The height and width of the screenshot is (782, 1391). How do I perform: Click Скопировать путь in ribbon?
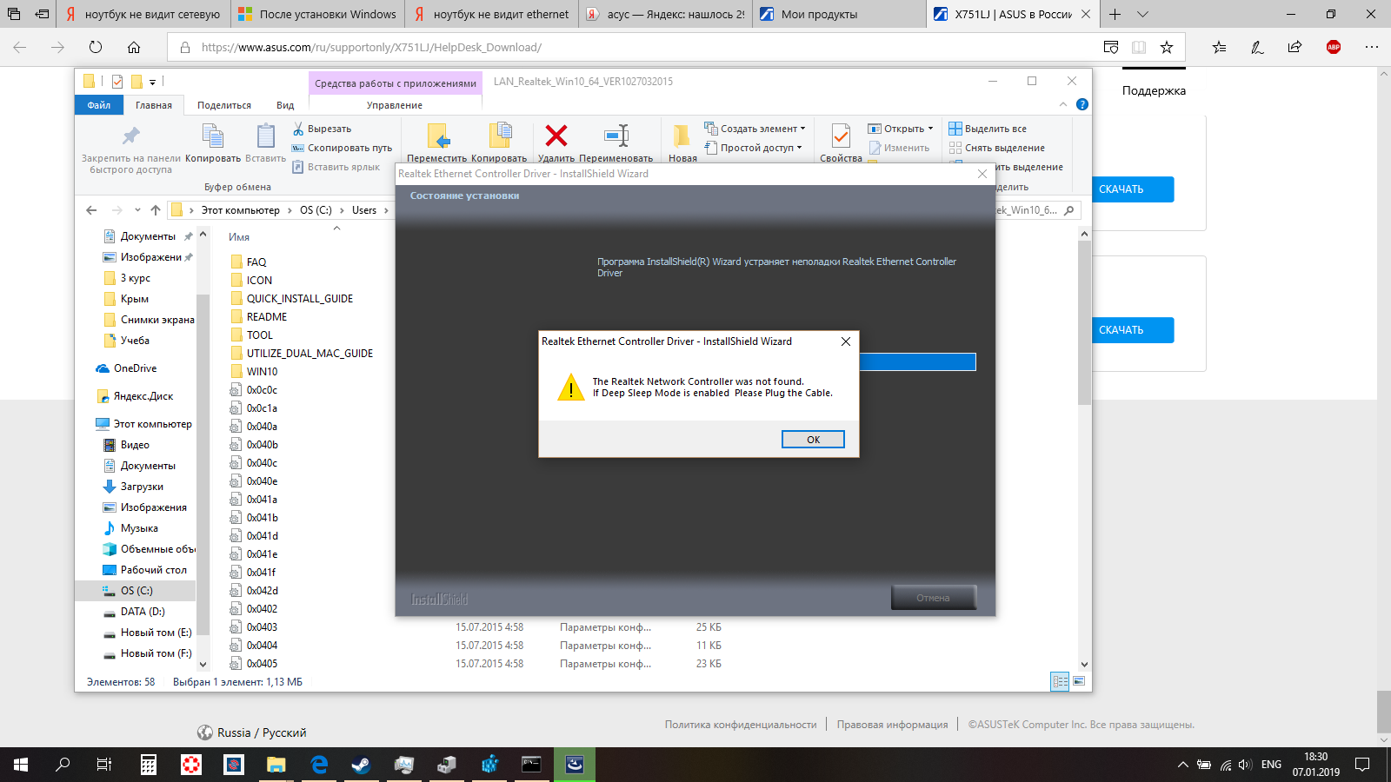pyautogui.click(x=342, y=148)
